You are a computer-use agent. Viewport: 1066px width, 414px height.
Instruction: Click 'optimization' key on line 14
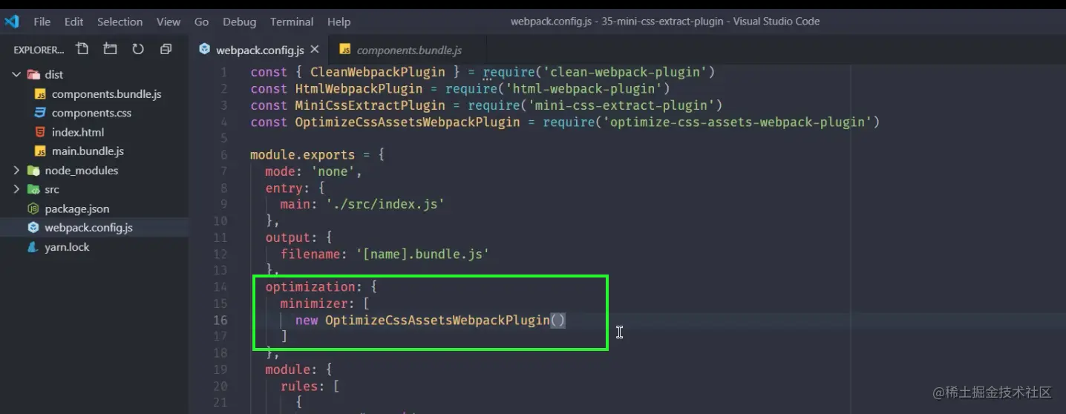(x=310, y=287)
